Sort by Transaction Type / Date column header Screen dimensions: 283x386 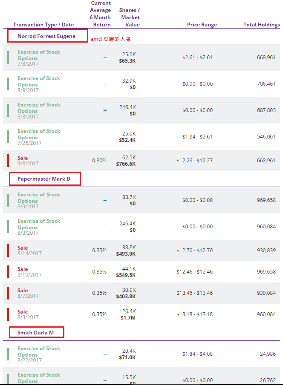pos(43,25)
